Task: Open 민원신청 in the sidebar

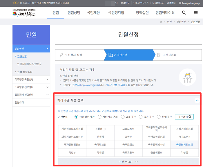Action: 22,56
